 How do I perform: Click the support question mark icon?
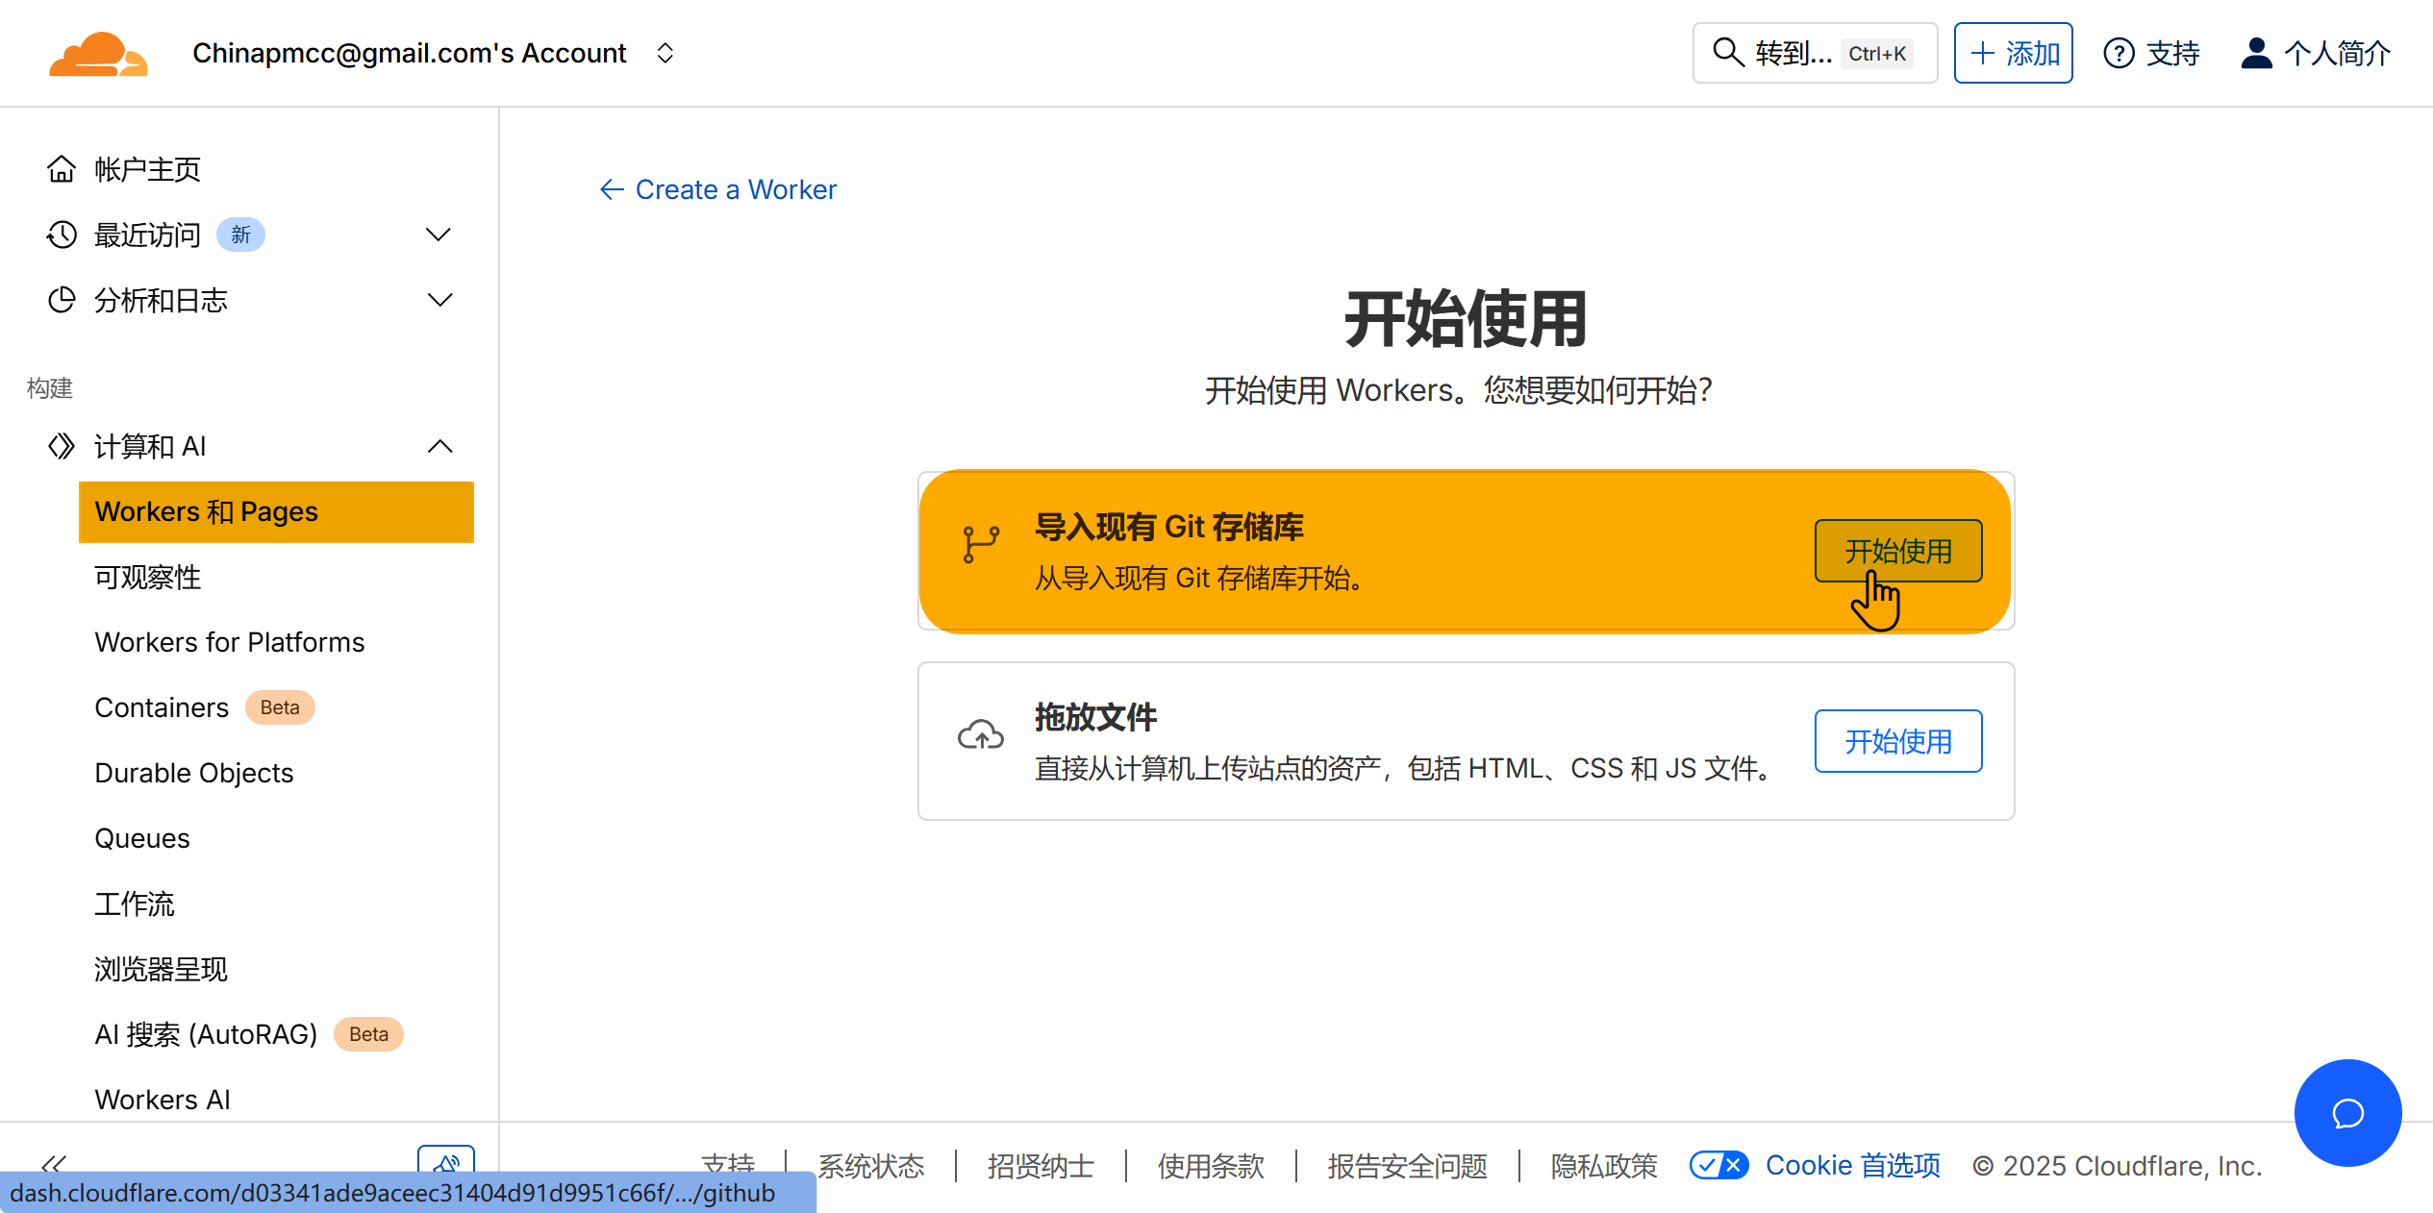2119,54
